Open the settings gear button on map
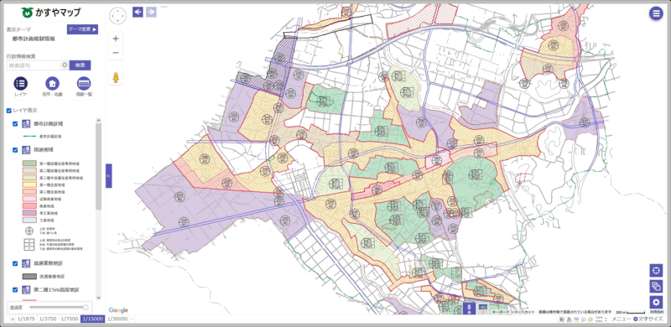This screenshot has height=327, width=671. pos(656,302)
